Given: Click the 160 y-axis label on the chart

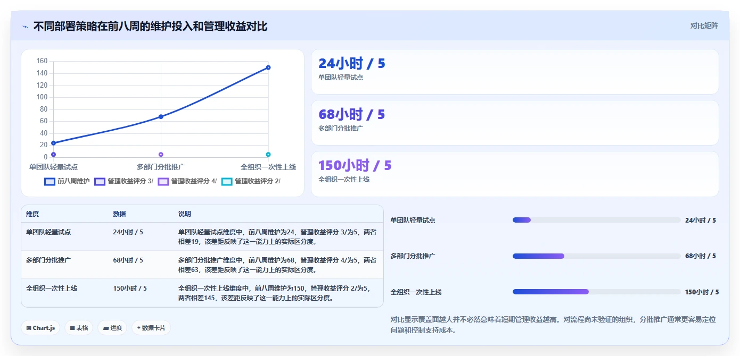Looking at the screenshot, I should [x=42, y=61].
